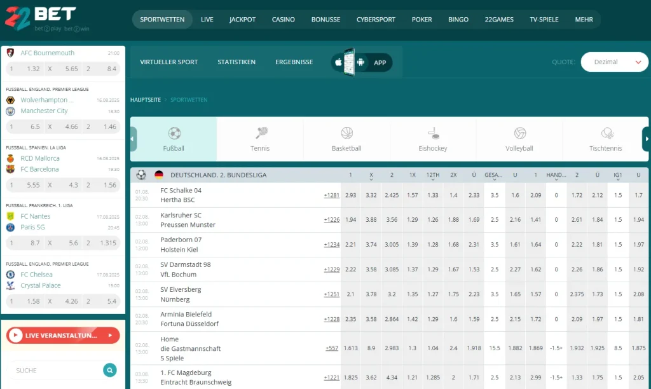Bet on Paris SG odds 1.315
The image size is (651, 389).
pyautogui.click(x=102, y=243)
